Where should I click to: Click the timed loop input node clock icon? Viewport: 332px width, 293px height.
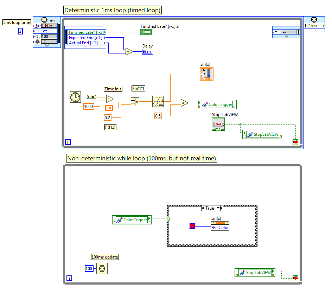click(x=44, y=20)
